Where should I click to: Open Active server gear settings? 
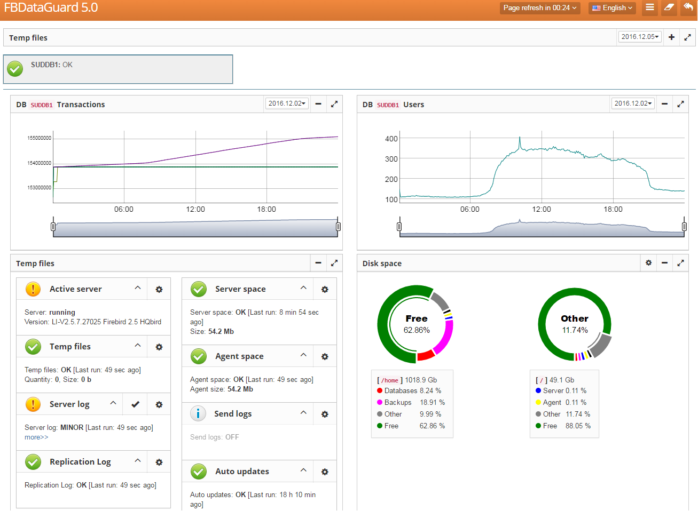pyautogui.click(x=159, y=290)
